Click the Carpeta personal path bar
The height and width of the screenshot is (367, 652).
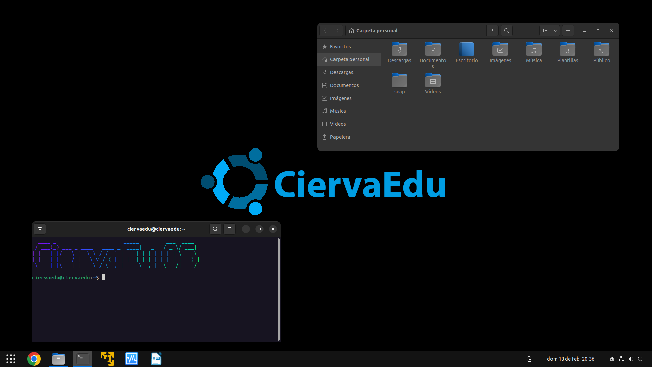point(416,31)
